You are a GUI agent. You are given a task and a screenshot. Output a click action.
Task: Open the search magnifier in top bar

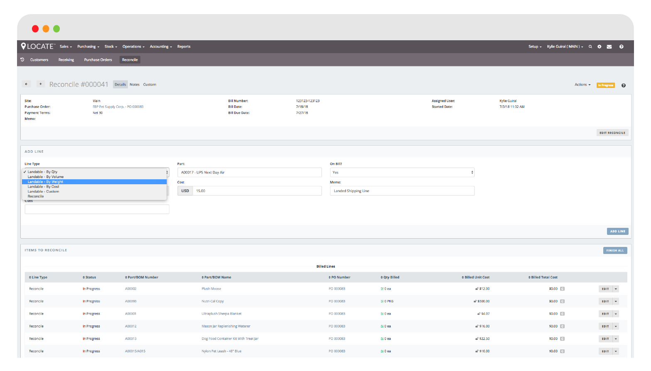point(590,46)
